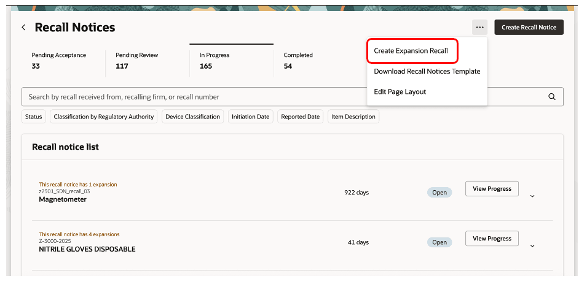The image size is (587, 281).
Task: Switch to the Pending Acceptance tab
Action: pyautogui.click(x=63, y=61)
